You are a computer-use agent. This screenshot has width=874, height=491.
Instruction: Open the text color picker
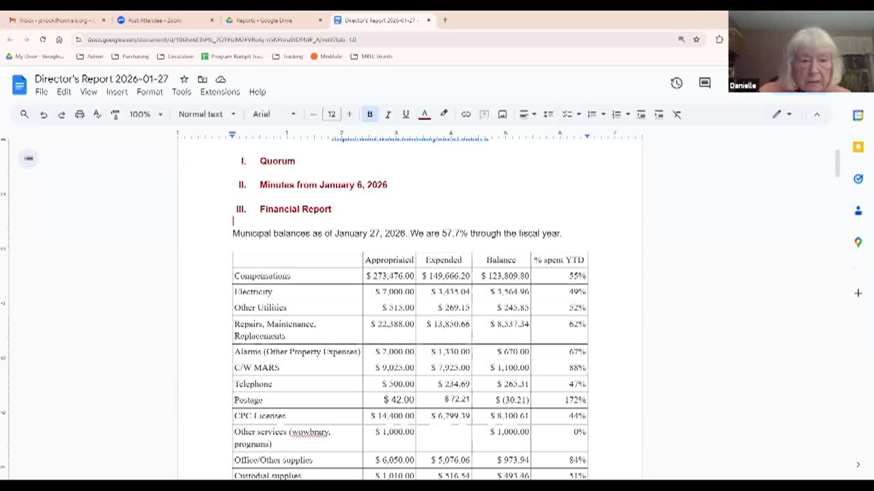click(424, 115)
